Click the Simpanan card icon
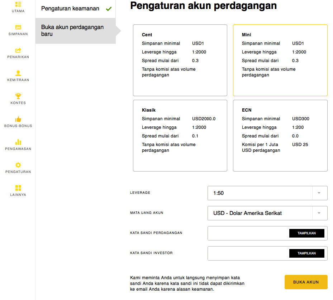333x300 pixels. click(18, 27)
